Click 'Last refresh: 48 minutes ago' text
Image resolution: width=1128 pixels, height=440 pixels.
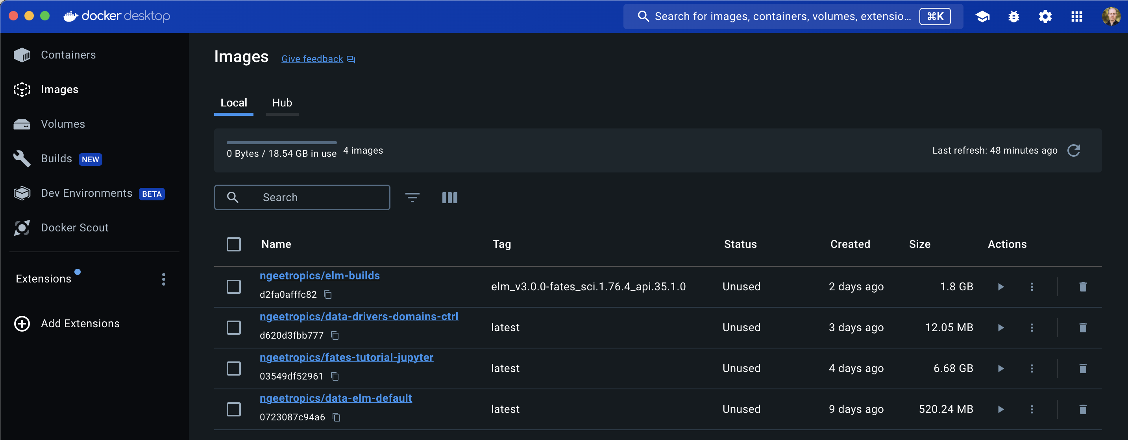pyautogui.click(x=995, y=151)
